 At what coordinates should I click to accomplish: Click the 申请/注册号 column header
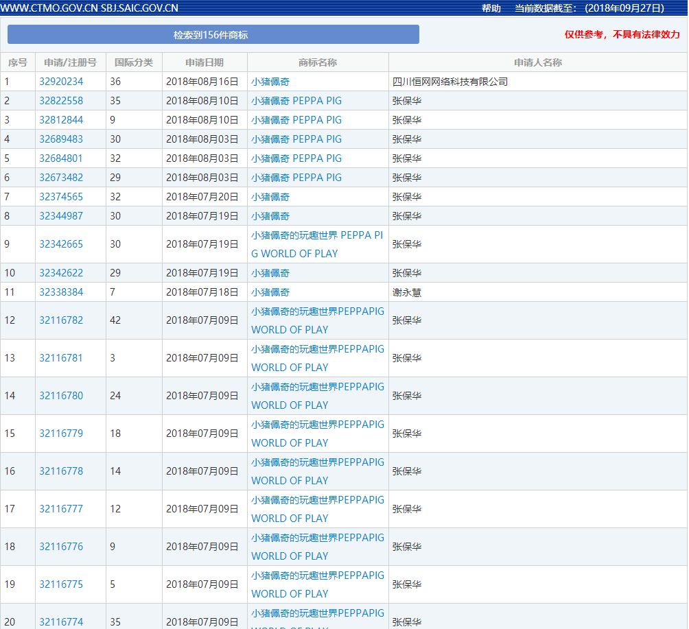[70, 62]
